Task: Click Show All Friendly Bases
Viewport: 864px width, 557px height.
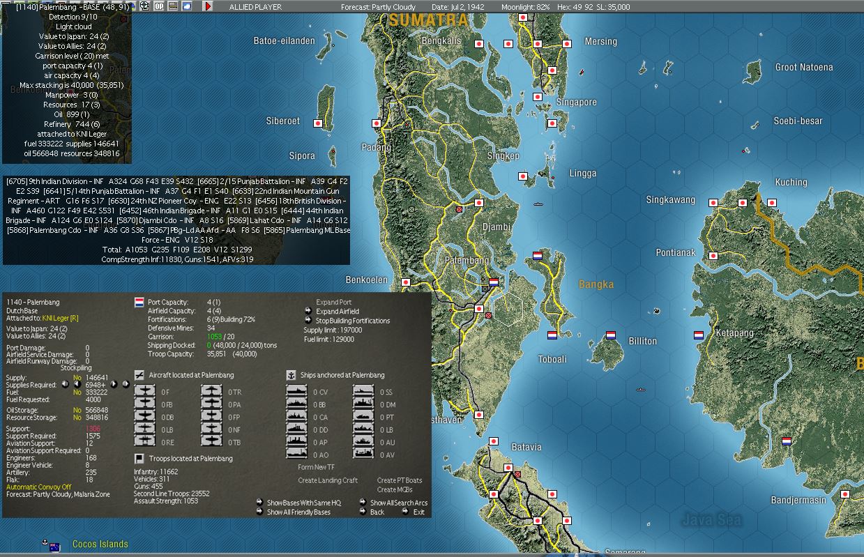Action: coord(299,512)
